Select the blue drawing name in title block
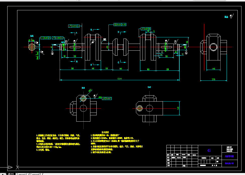 [x=229, y=156]
